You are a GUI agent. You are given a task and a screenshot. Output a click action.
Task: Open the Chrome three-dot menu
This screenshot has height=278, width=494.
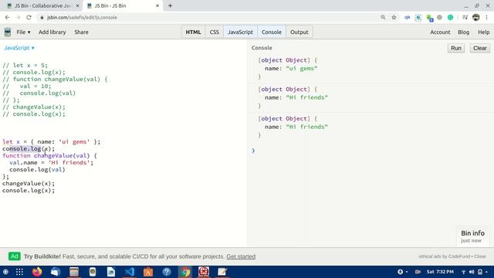[x=487, y=17]
